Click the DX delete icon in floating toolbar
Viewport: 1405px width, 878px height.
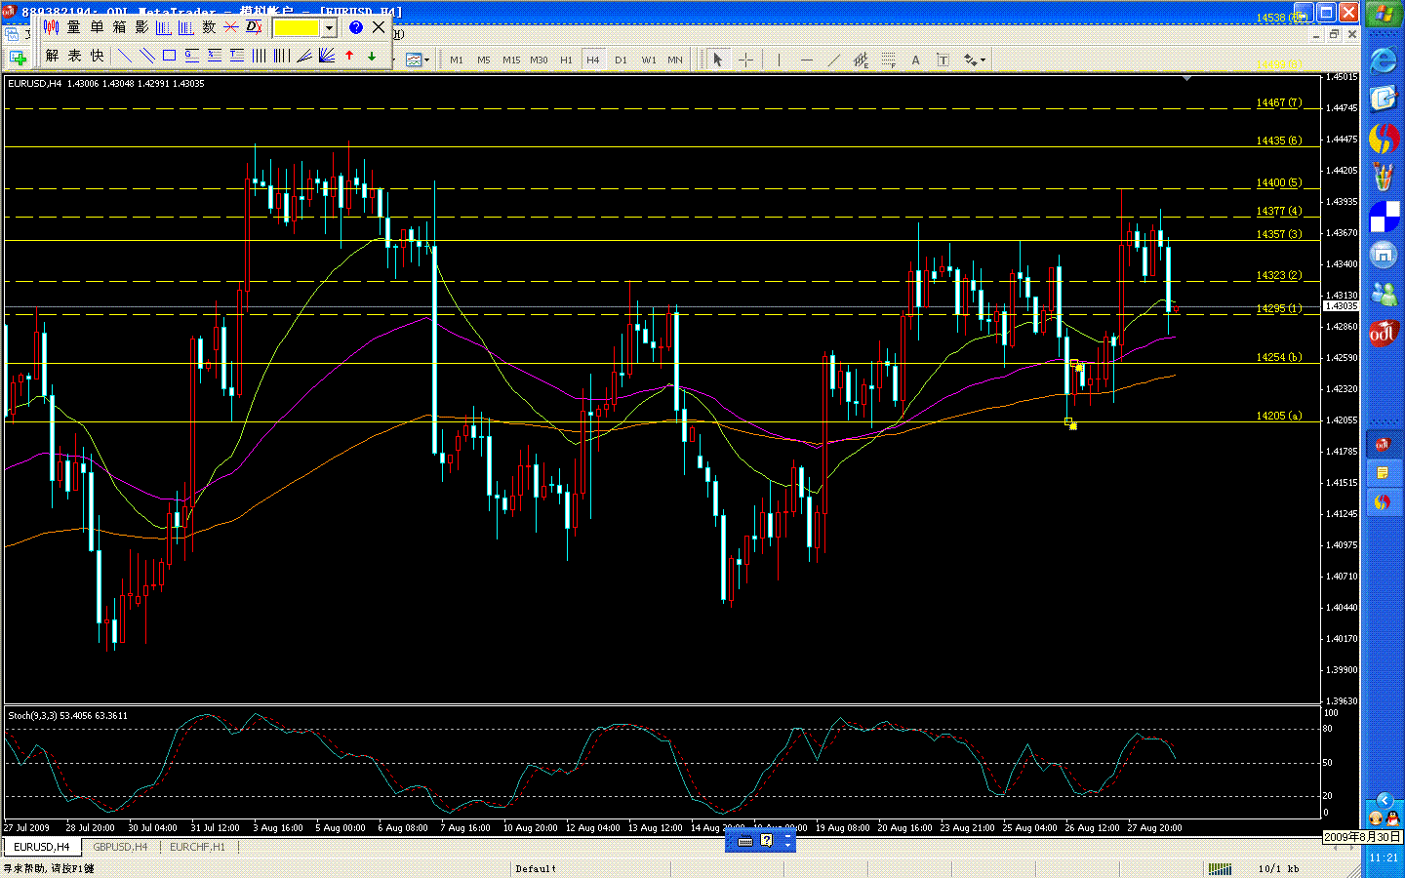click(x=254, y=27)
